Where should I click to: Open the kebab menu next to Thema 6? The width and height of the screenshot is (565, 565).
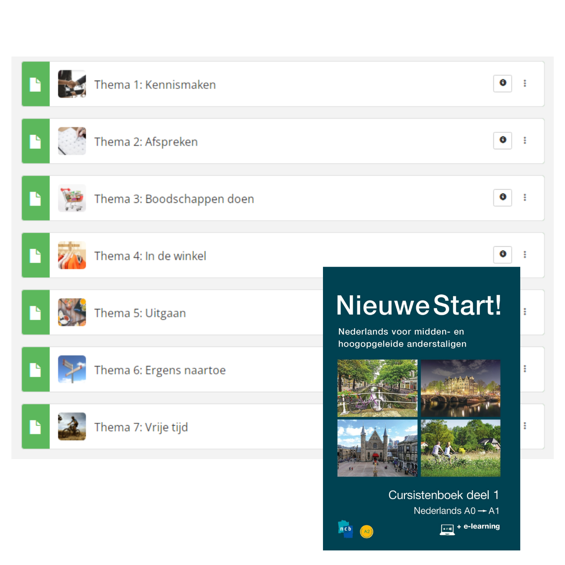point(525,369)
